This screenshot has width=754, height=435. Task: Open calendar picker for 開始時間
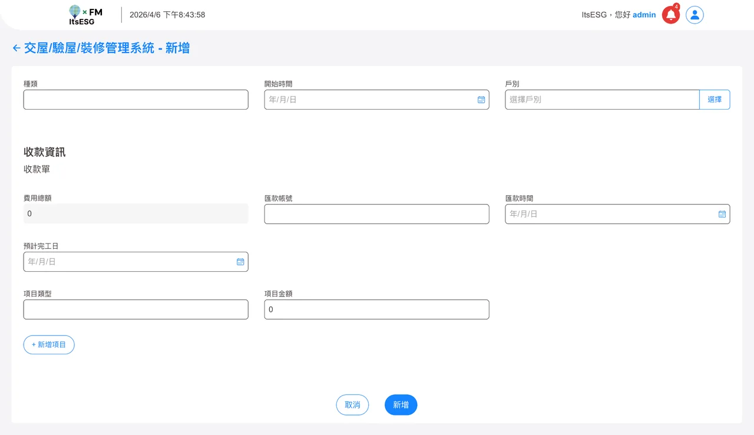[x=481, y=100]
